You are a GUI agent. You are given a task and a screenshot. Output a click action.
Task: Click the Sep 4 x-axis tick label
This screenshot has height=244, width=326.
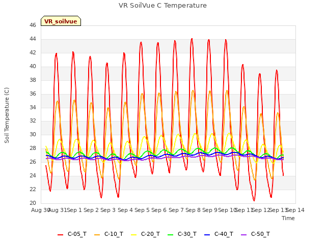point(125,210)
